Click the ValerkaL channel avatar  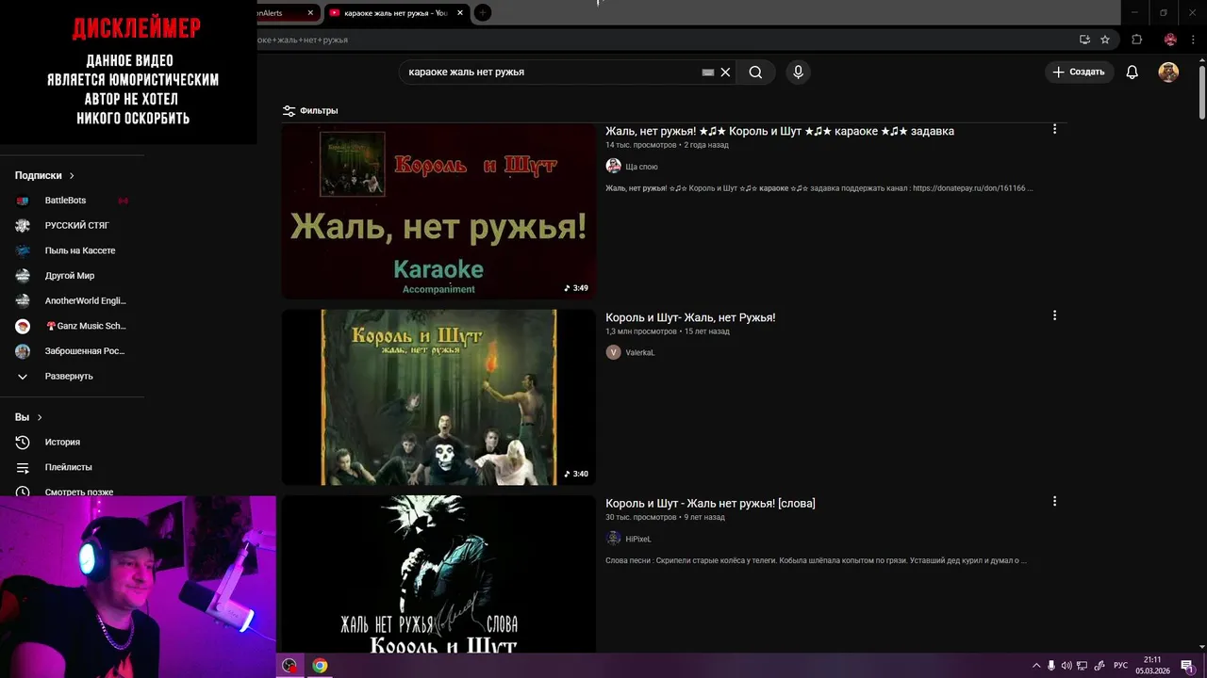click(613, 352)
